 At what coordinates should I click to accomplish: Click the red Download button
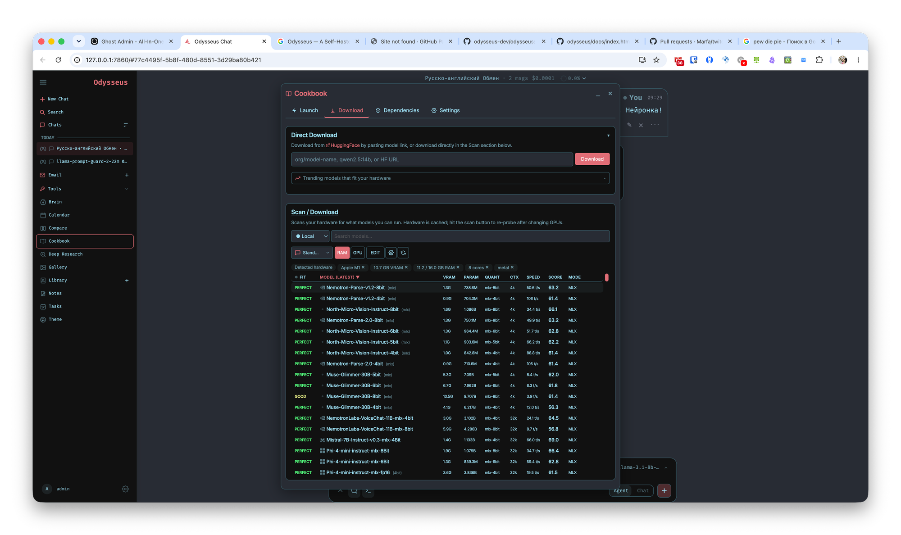tap(592, 159)
